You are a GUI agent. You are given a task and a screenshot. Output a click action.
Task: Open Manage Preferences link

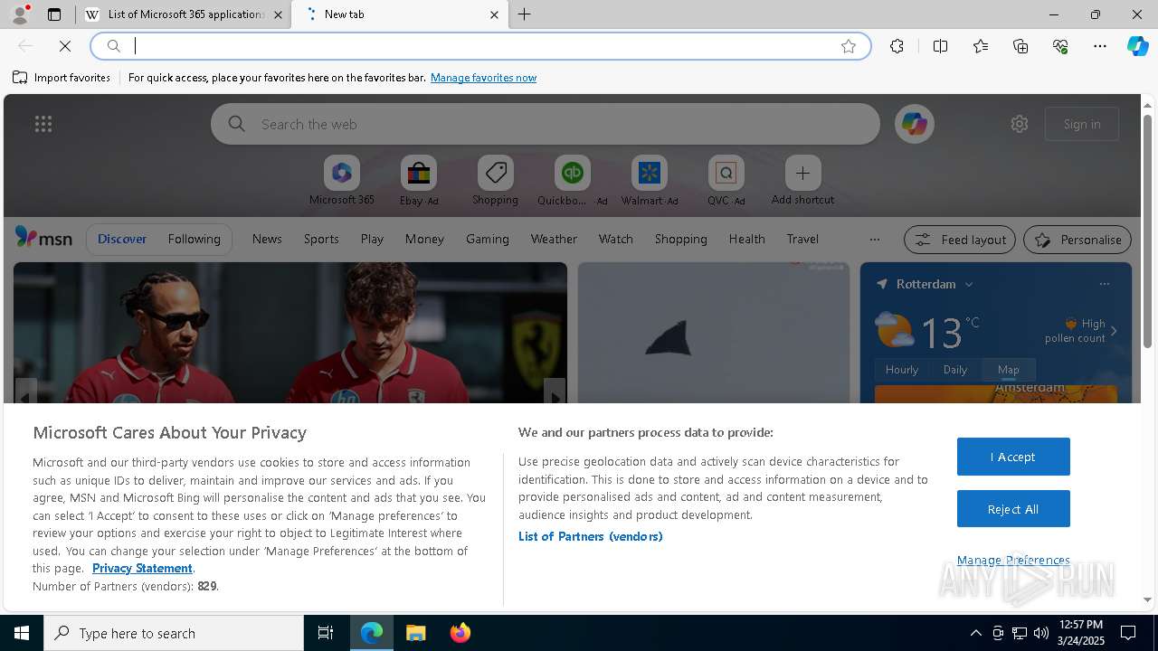click(1013, 560)
